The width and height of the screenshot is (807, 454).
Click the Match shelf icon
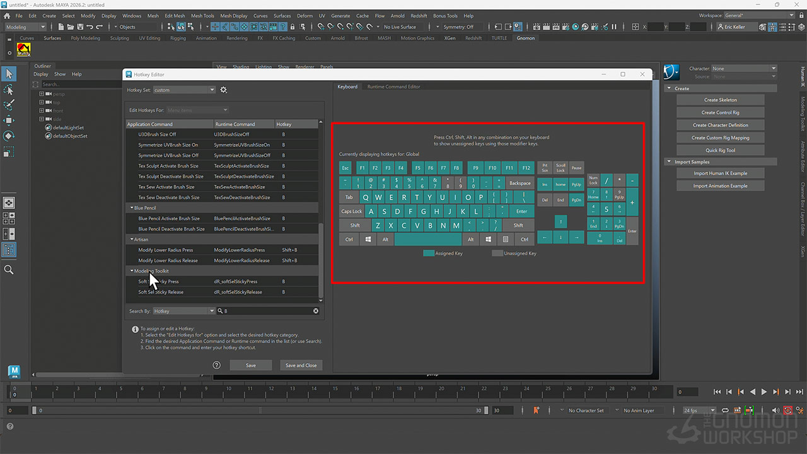tap(24, 50)
